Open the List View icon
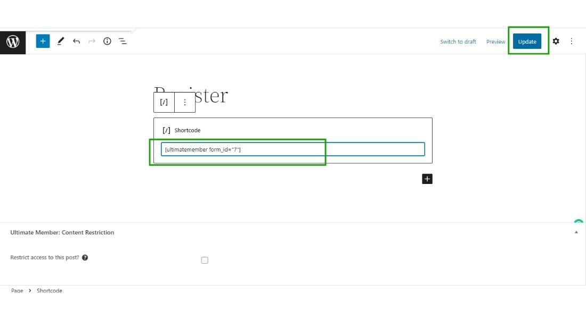The height and width of the screenshot is (319, 586). click(x=123, y=41)
